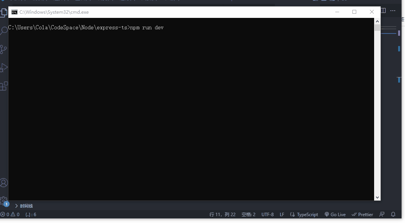Open the Run and Debug view
Viewport: 405px width, 223px height.
3,68
